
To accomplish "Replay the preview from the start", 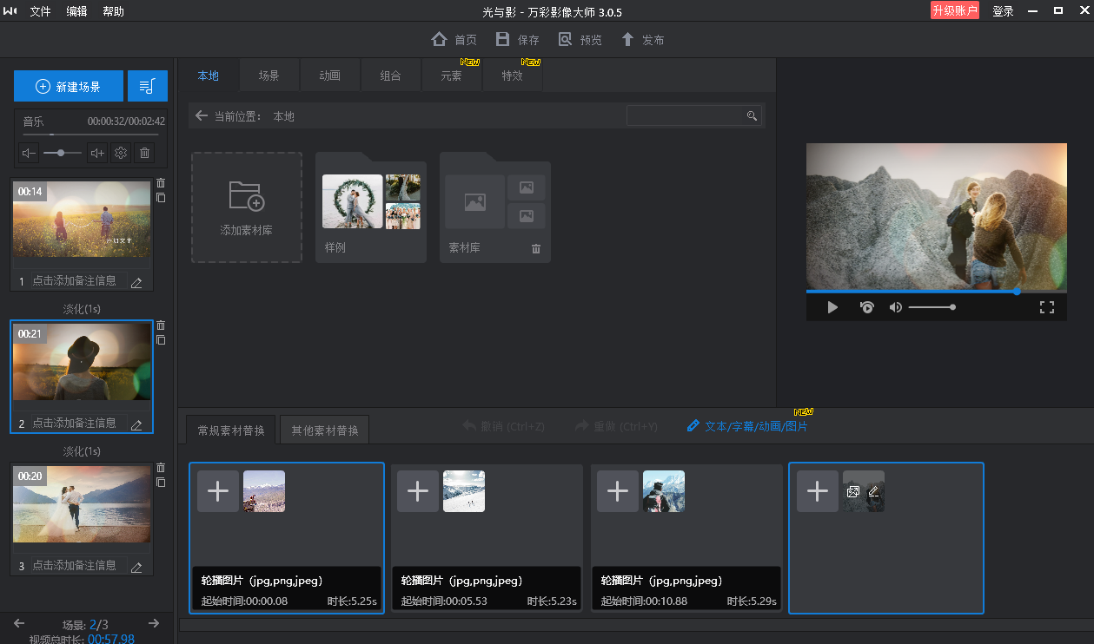I will tap(866, 307).
